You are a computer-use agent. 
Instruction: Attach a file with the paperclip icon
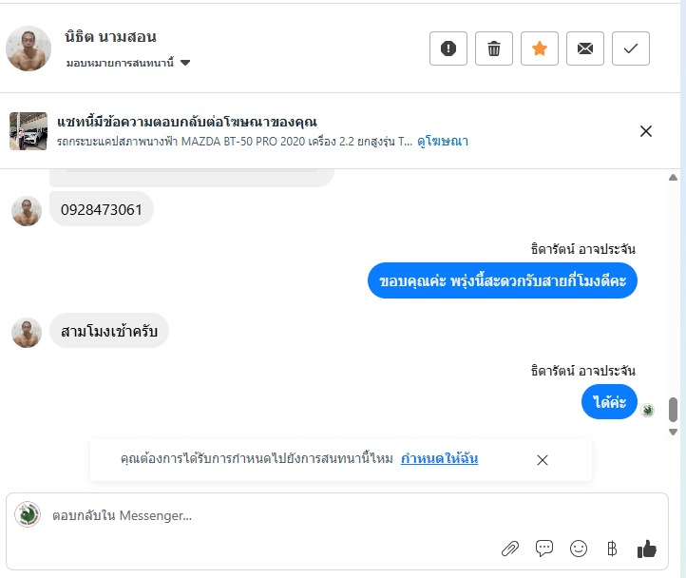point(510,549)
